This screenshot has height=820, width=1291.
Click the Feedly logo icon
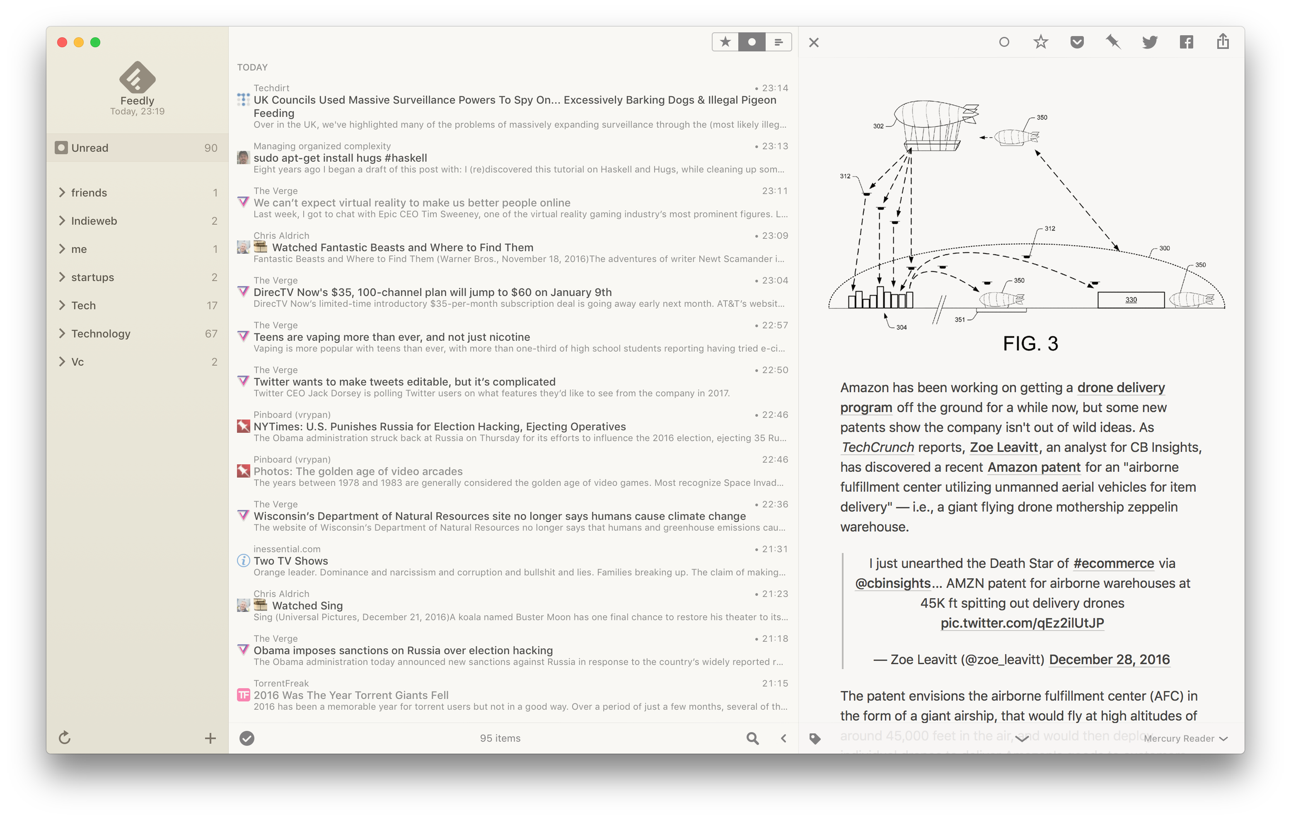(x=137, y=78)
